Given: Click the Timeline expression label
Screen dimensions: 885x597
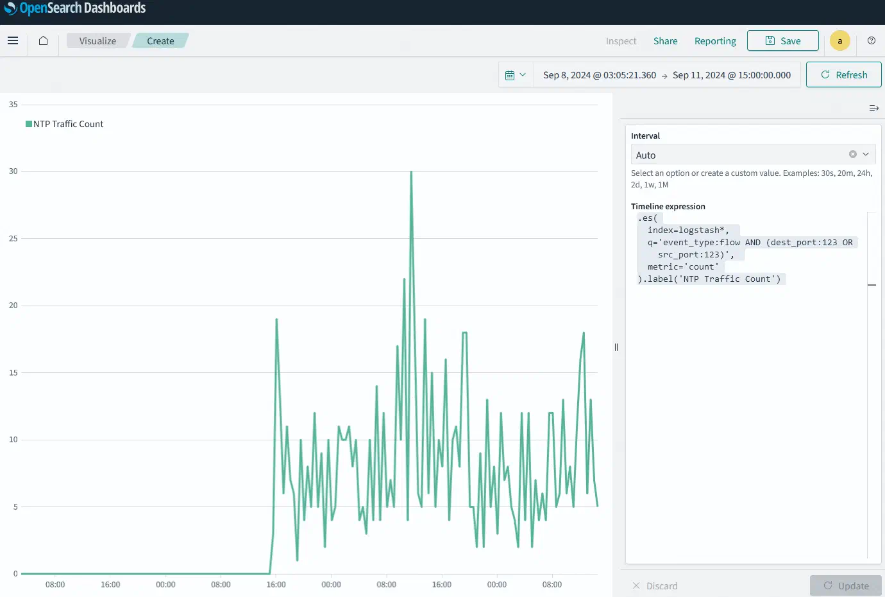Looking at the screenshot, I should coord(668,206).
